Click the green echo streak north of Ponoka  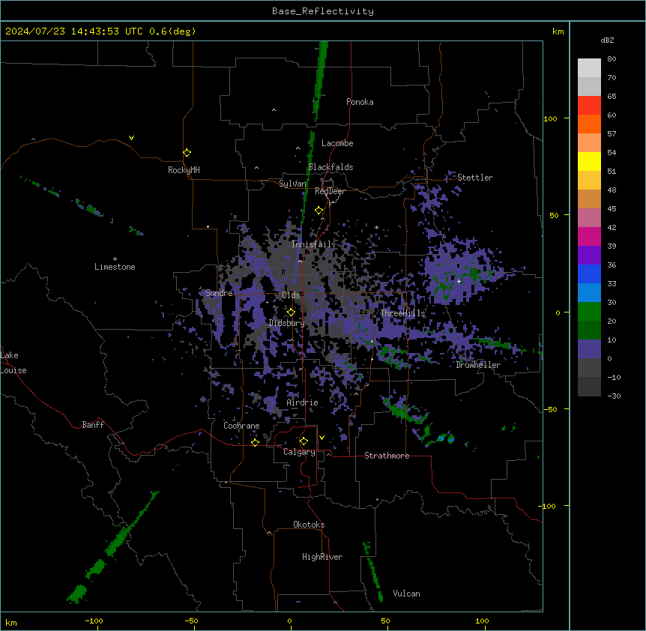click(x=319, y=80)
